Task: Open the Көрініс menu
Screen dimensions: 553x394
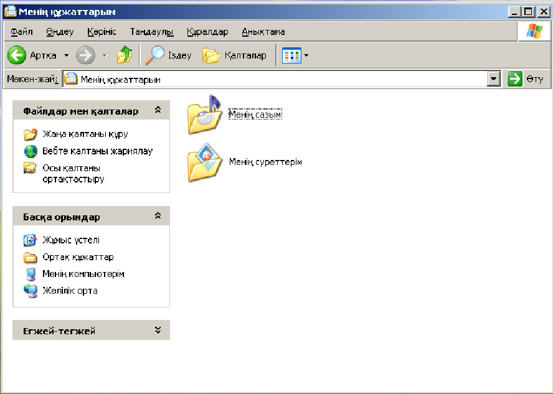Action: [x=102, y=32]
